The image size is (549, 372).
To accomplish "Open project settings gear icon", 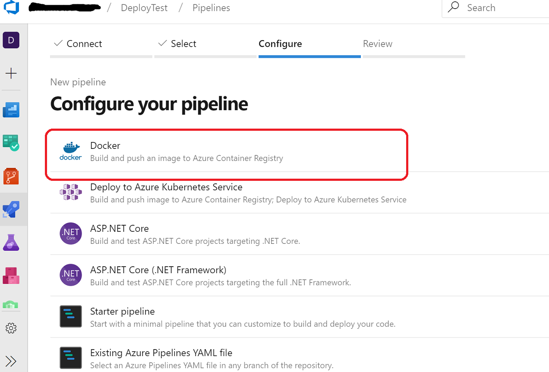I will point(11,328).
